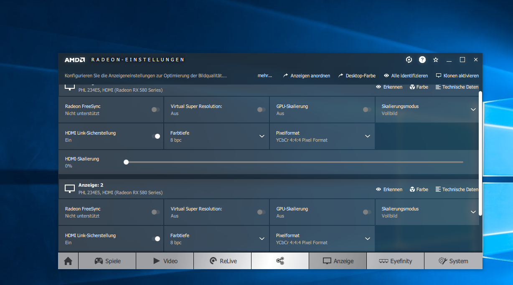Viewport: 513px width, 285px height.
Task: Open the Connect social hub tab icon
Action: click(x=280, y=261)
